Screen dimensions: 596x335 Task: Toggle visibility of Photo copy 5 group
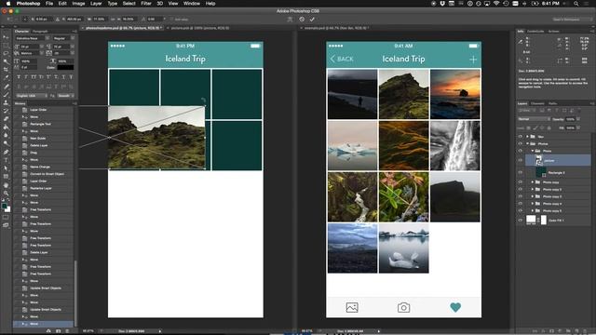(x=521, y=211)
